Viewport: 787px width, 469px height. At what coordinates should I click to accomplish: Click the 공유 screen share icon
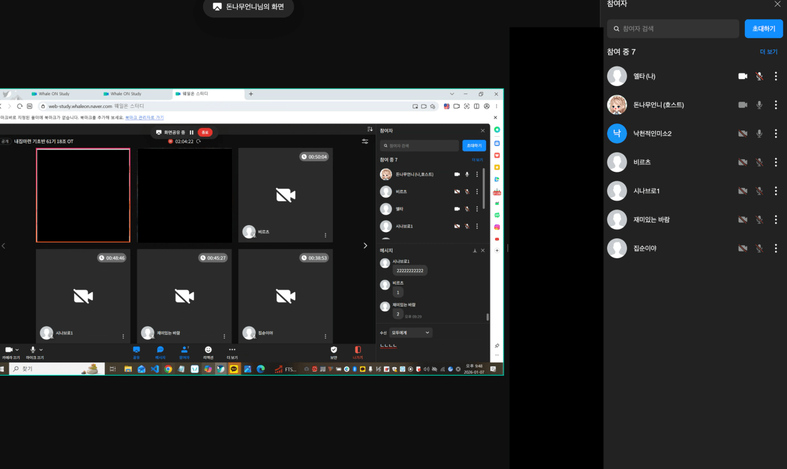(x=136, y=350)
